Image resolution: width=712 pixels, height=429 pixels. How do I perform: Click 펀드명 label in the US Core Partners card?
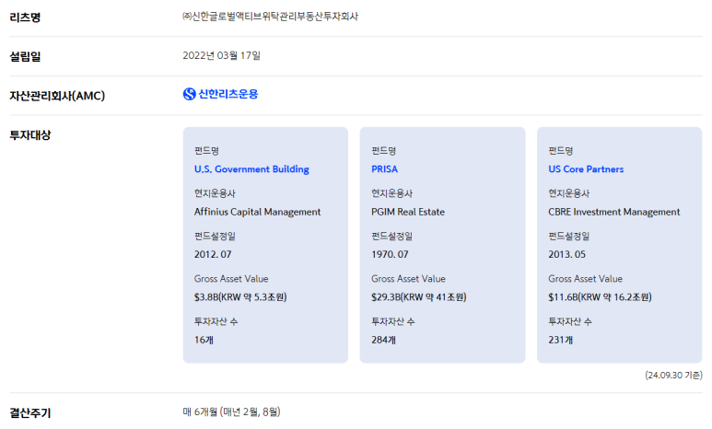coord(561,151)
